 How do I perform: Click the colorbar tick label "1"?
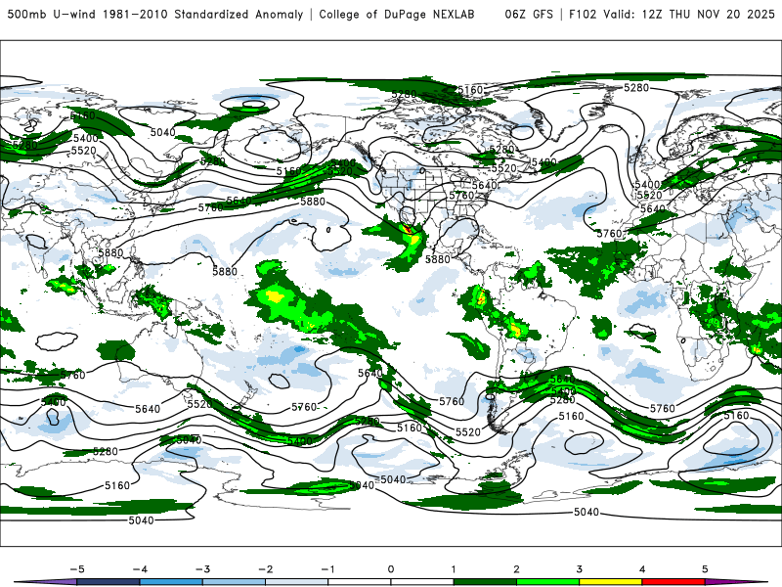click(x=454, y=569)
